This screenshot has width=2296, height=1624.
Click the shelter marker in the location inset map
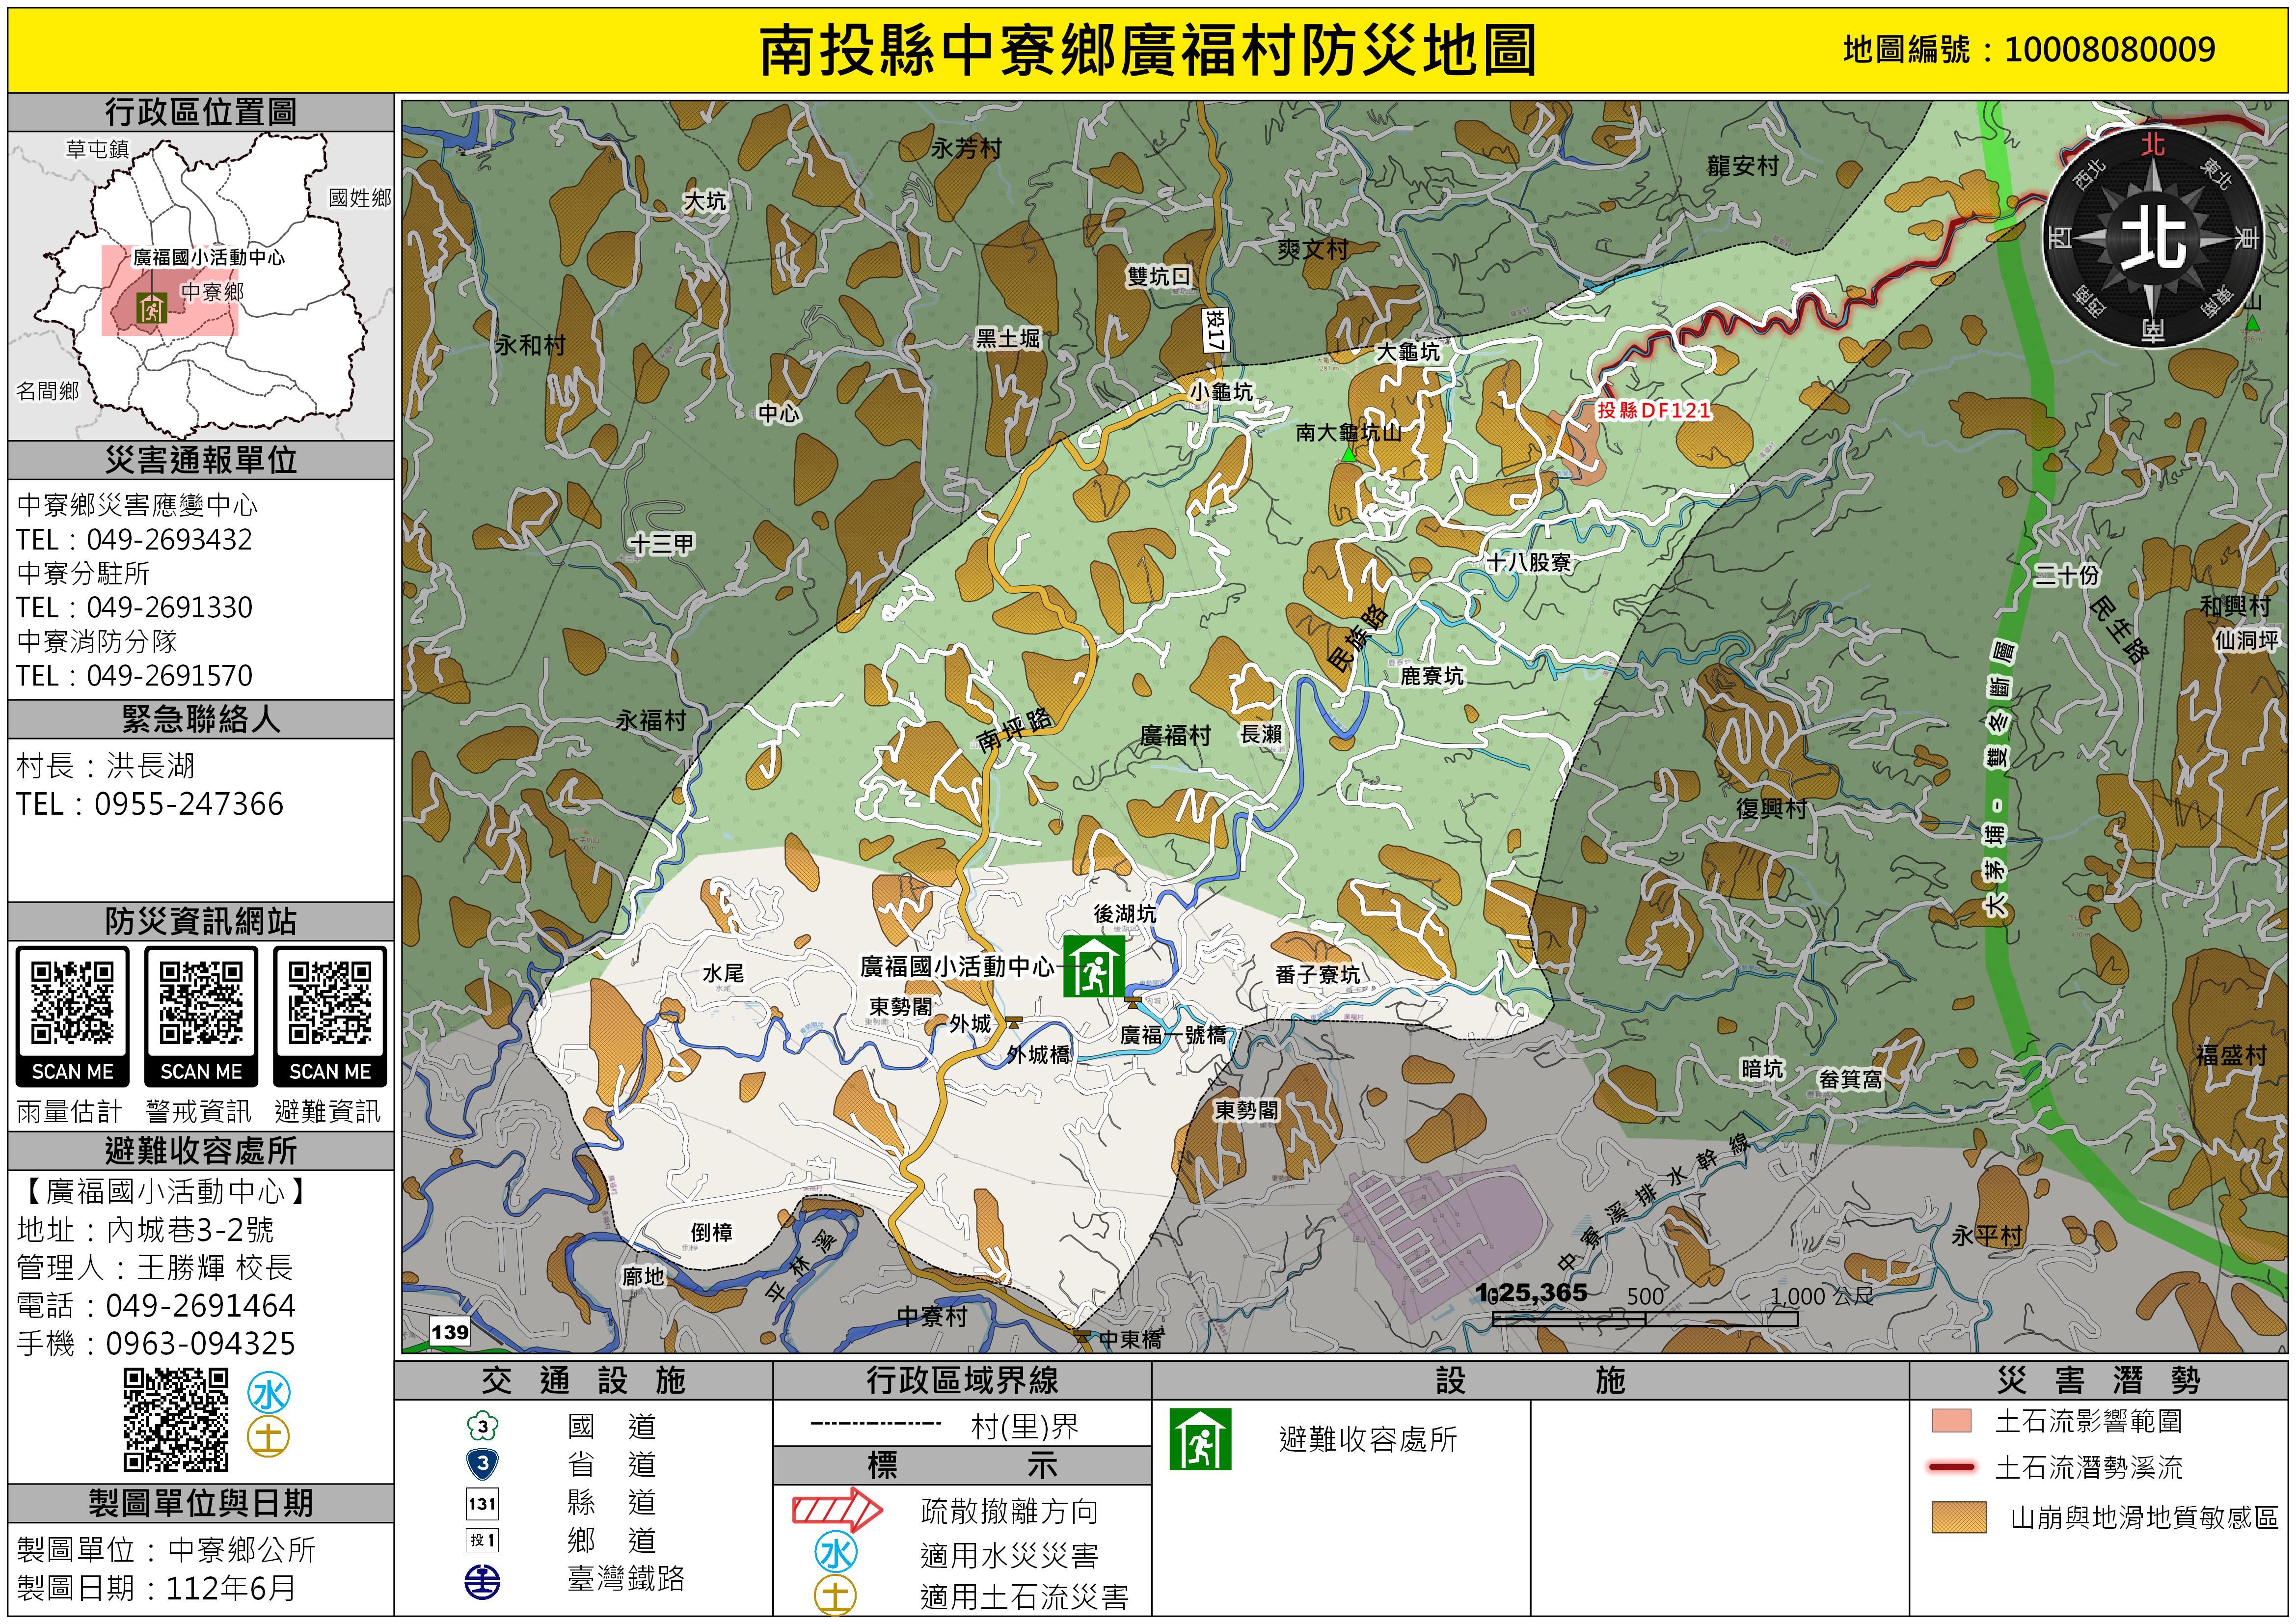click(x=152, y=308)
